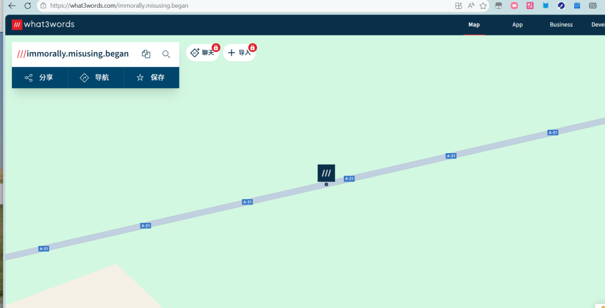Refresh the browser page
605x308 pixels.
pos(27,5)
